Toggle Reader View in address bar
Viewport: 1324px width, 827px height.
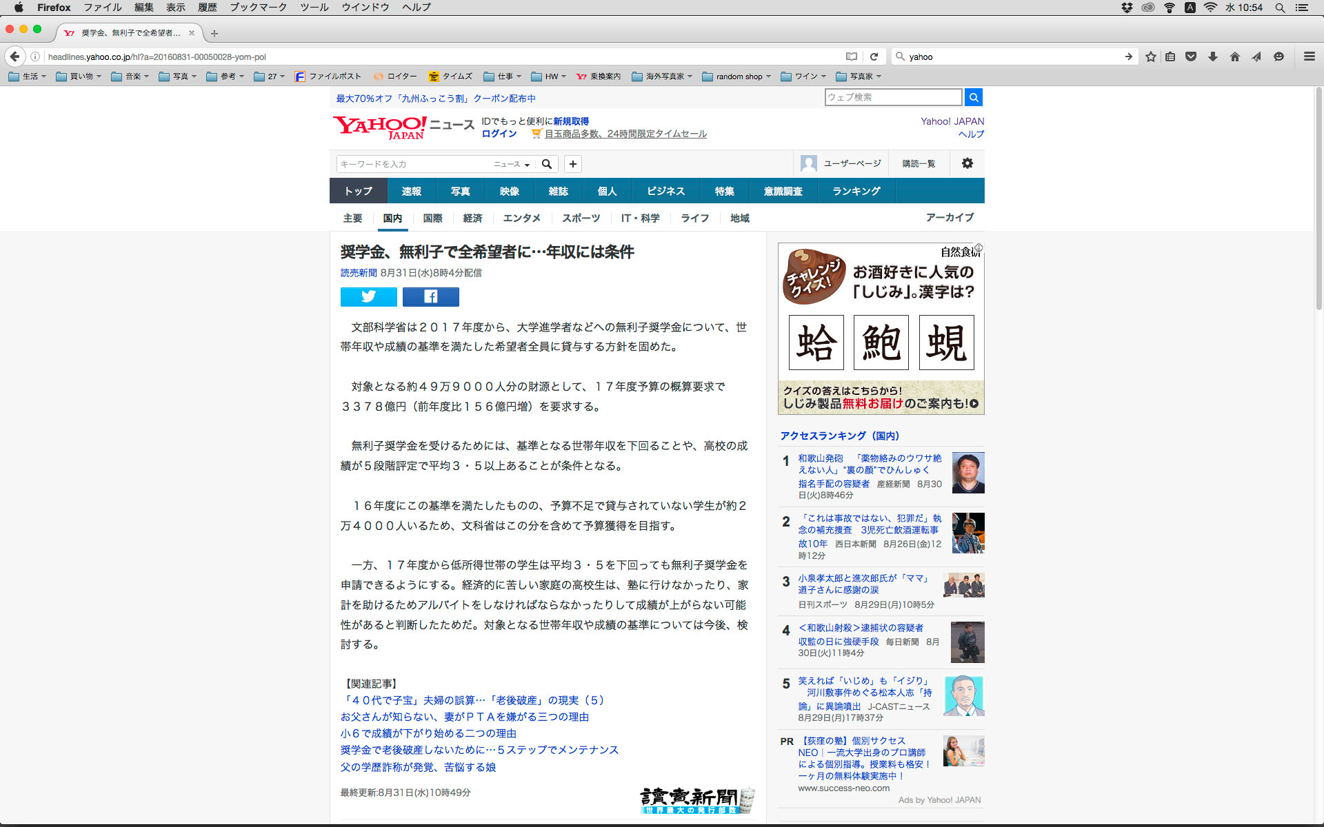pyautogui.click(x=852, y=57)
